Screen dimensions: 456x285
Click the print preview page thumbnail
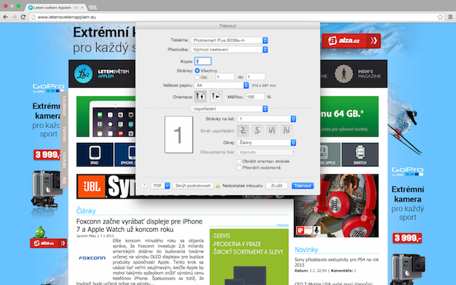pyautogui.click(x=178, y=135)
